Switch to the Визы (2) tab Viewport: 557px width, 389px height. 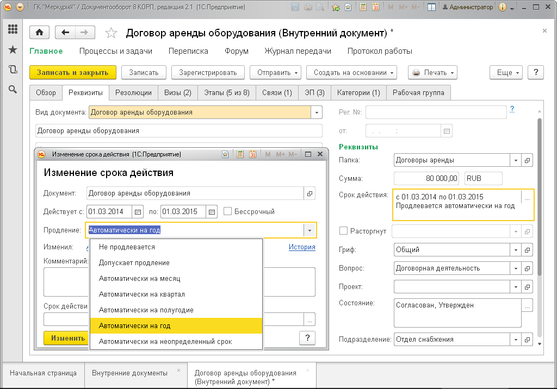click(178, 93)
